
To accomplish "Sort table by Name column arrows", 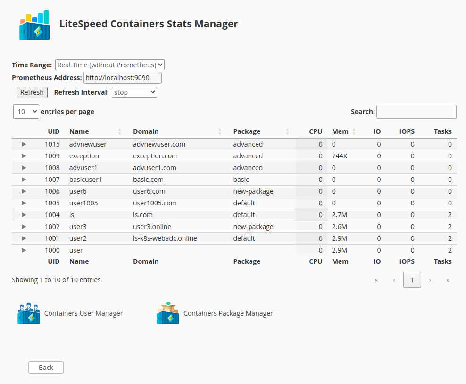I will coord(120,131).
